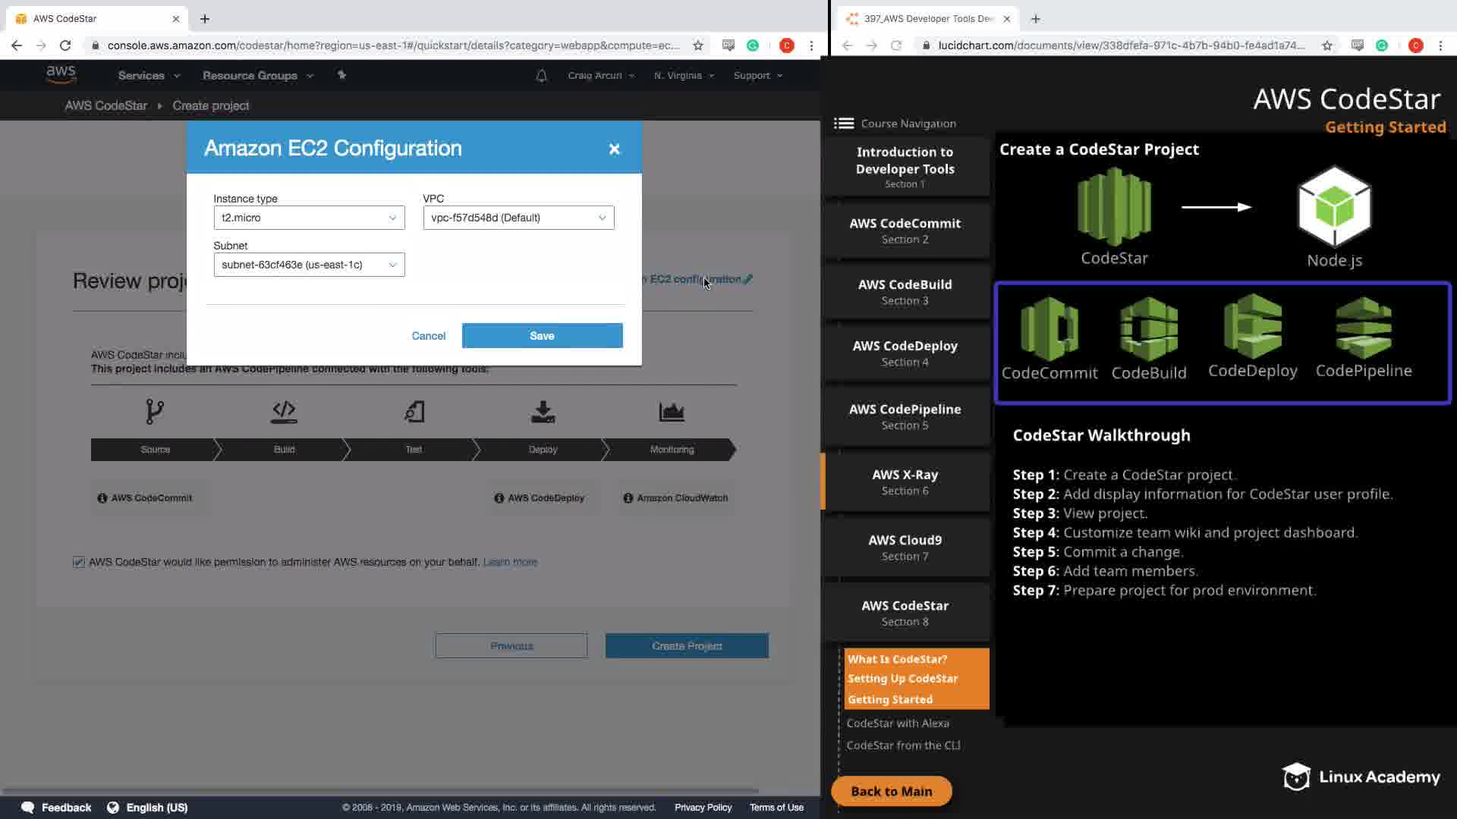Screen dimensions: 1457x819
Task: Click the CodeDeploy icon in the diagram
Action: 1253,327
